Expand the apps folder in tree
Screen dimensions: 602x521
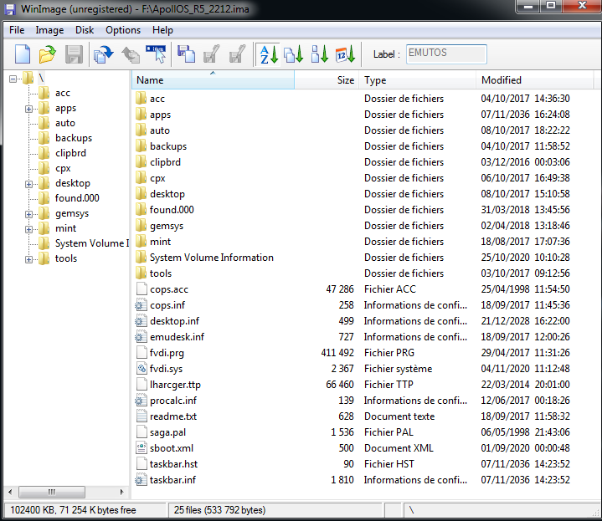click(x=28, y=109)
